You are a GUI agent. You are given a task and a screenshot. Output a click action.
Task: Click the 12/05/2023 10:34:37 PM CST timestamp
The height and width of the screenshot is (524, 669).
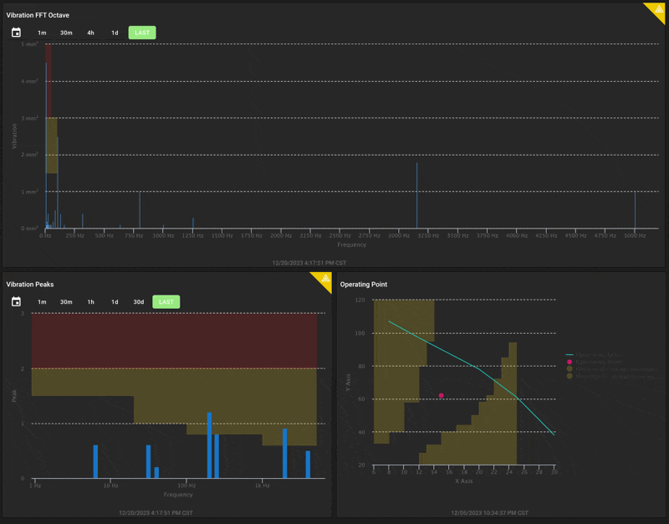[x=489, y=512]
